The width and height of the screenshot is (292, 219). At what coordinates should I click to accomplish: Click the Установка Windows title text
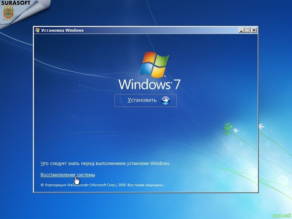62,30
